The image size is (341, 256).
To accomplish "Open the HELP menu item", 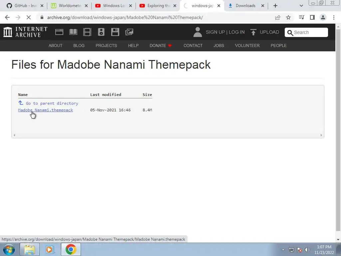I will pos(133,45).
